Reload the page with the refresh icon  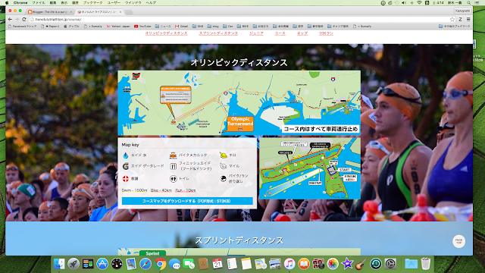[24, 19]
